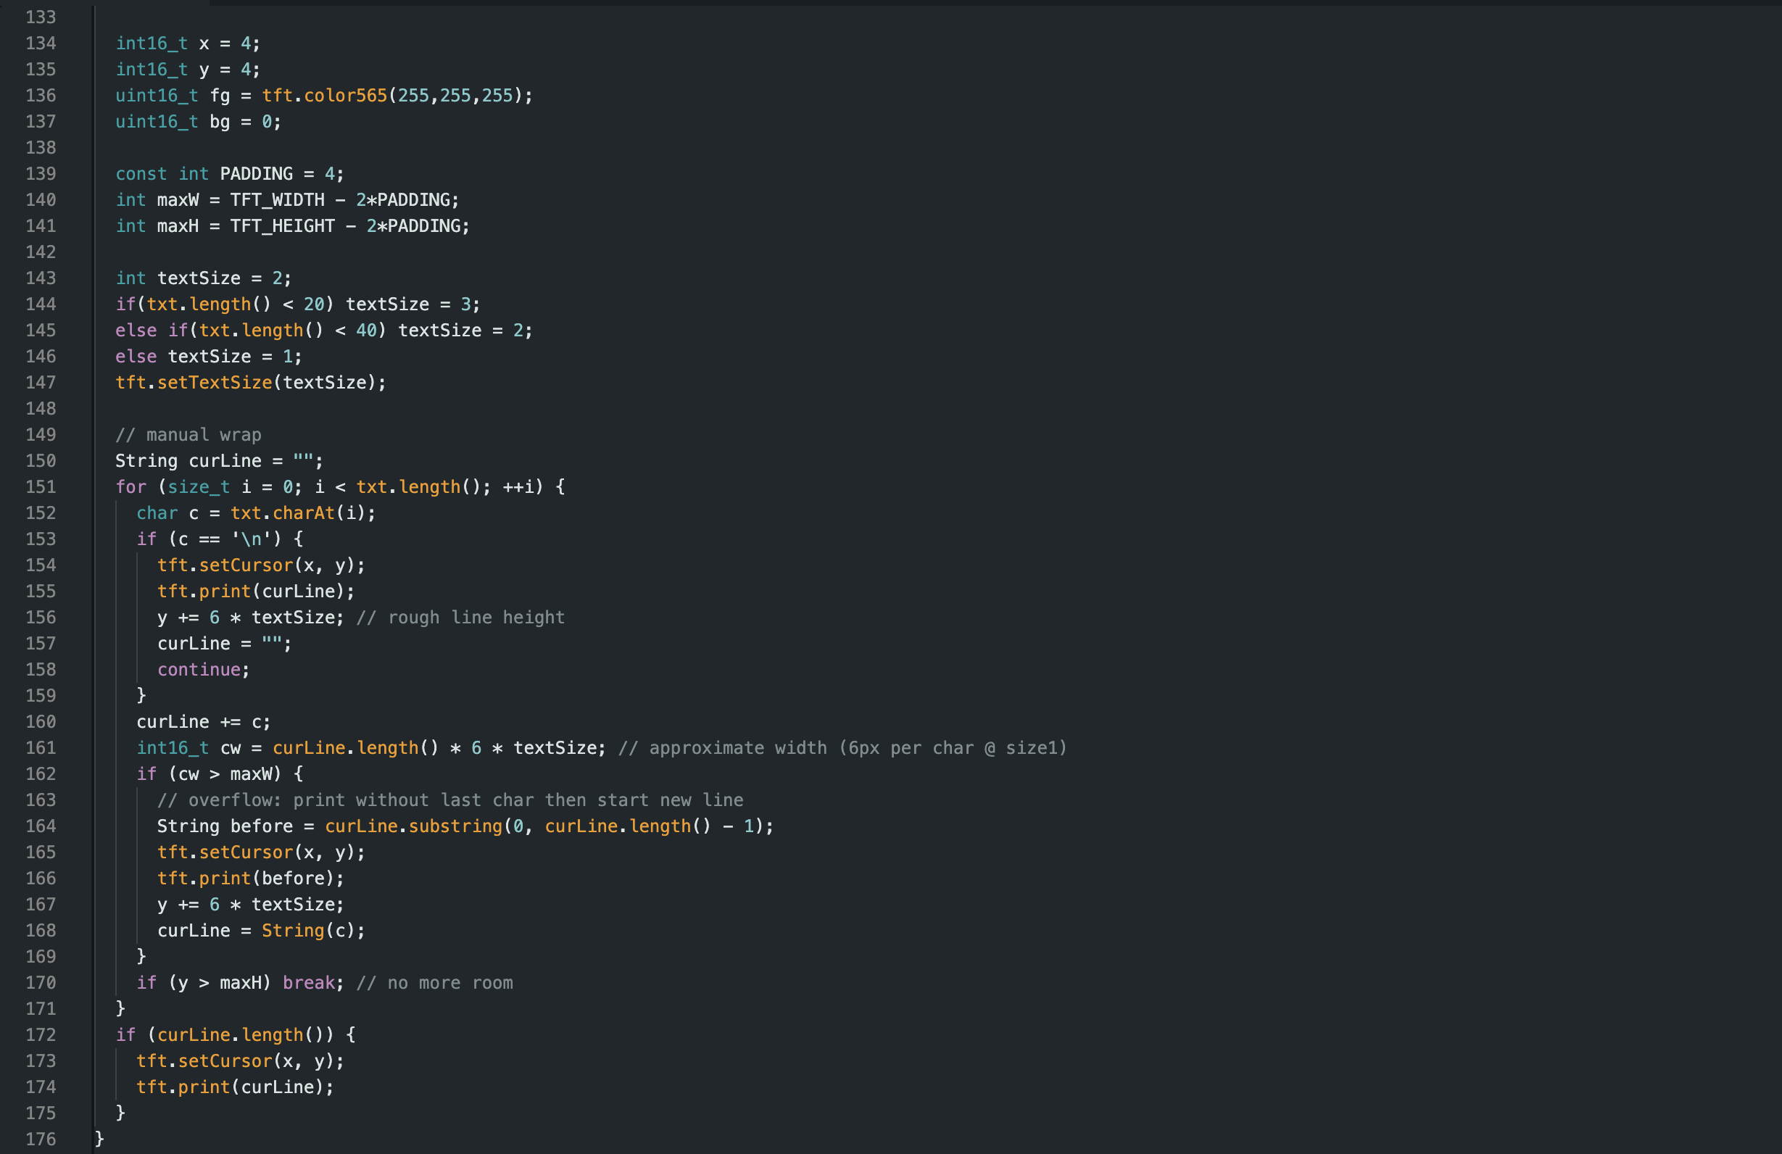Click 'String curLine' declaration on line 150
Screen dimensions: 1782x1154
188,461
